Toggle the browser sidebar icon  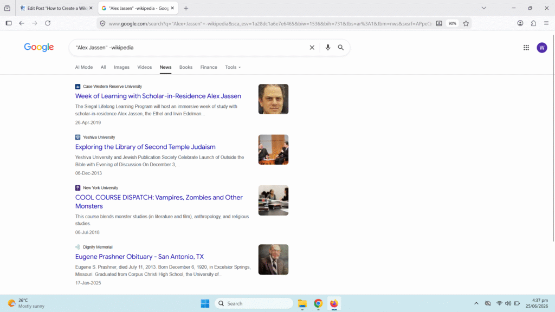(x=9, y=23)
